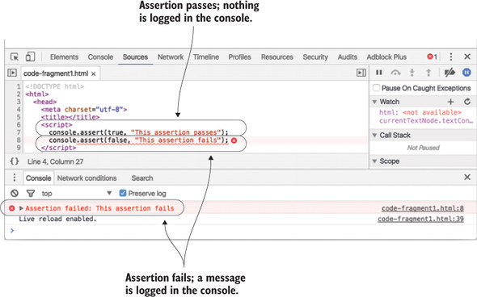
Task: Step into next function call icon
Action: click(412, 73)
